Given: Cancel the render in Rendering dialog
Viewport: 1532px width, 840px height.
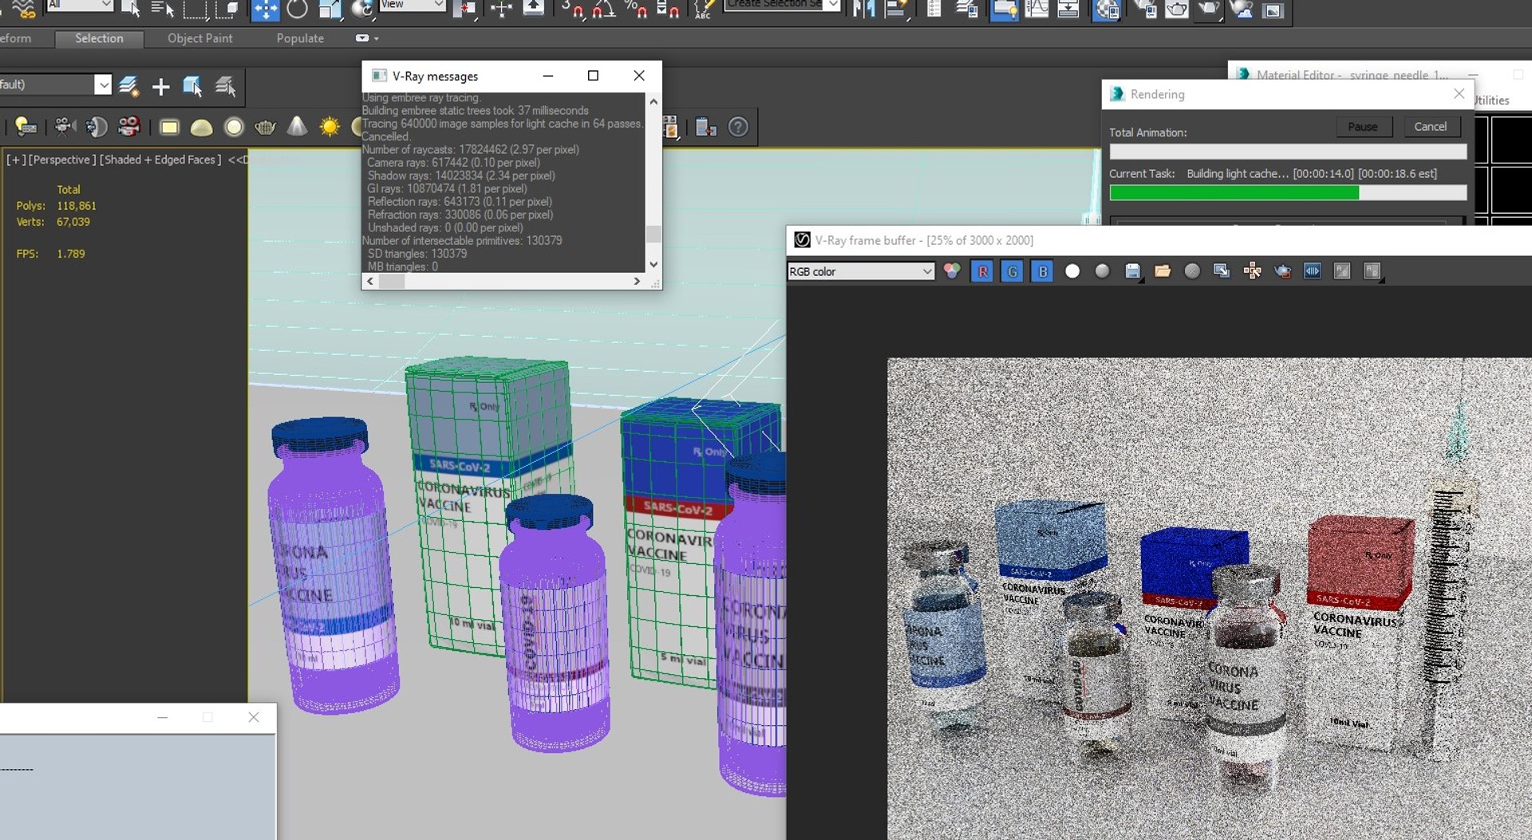Looking at the screenshot, I should 1431,127.
